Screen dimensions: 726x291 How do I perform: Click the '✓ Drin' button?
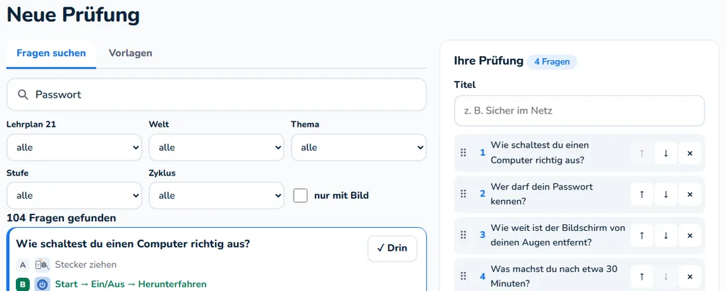click(x=392, y=248)
